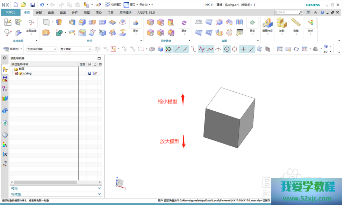This screenshot has width=342, height=205.
Task: Open the File (文件) menu
Action: pos(10,12)
